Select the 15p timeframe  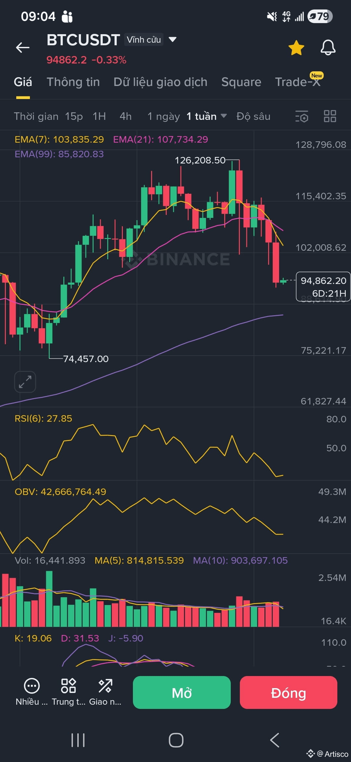click(x=74, y=116)
